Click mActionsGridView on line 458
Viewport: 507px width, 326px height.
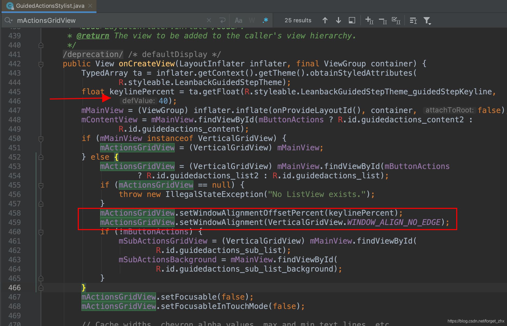(137, 213)
